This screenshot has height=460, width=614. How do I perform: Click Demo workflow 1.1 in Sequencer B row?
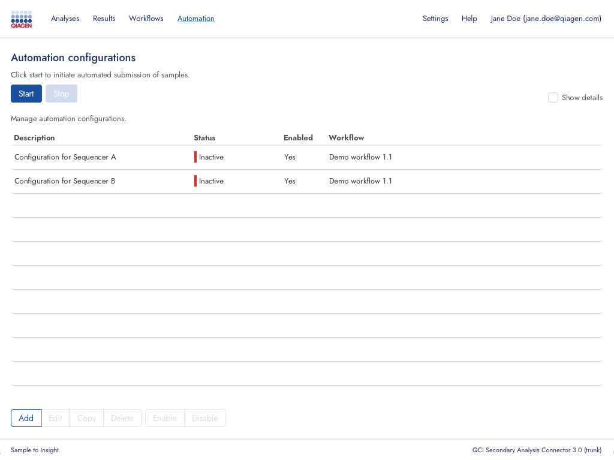tap(360, 181)
